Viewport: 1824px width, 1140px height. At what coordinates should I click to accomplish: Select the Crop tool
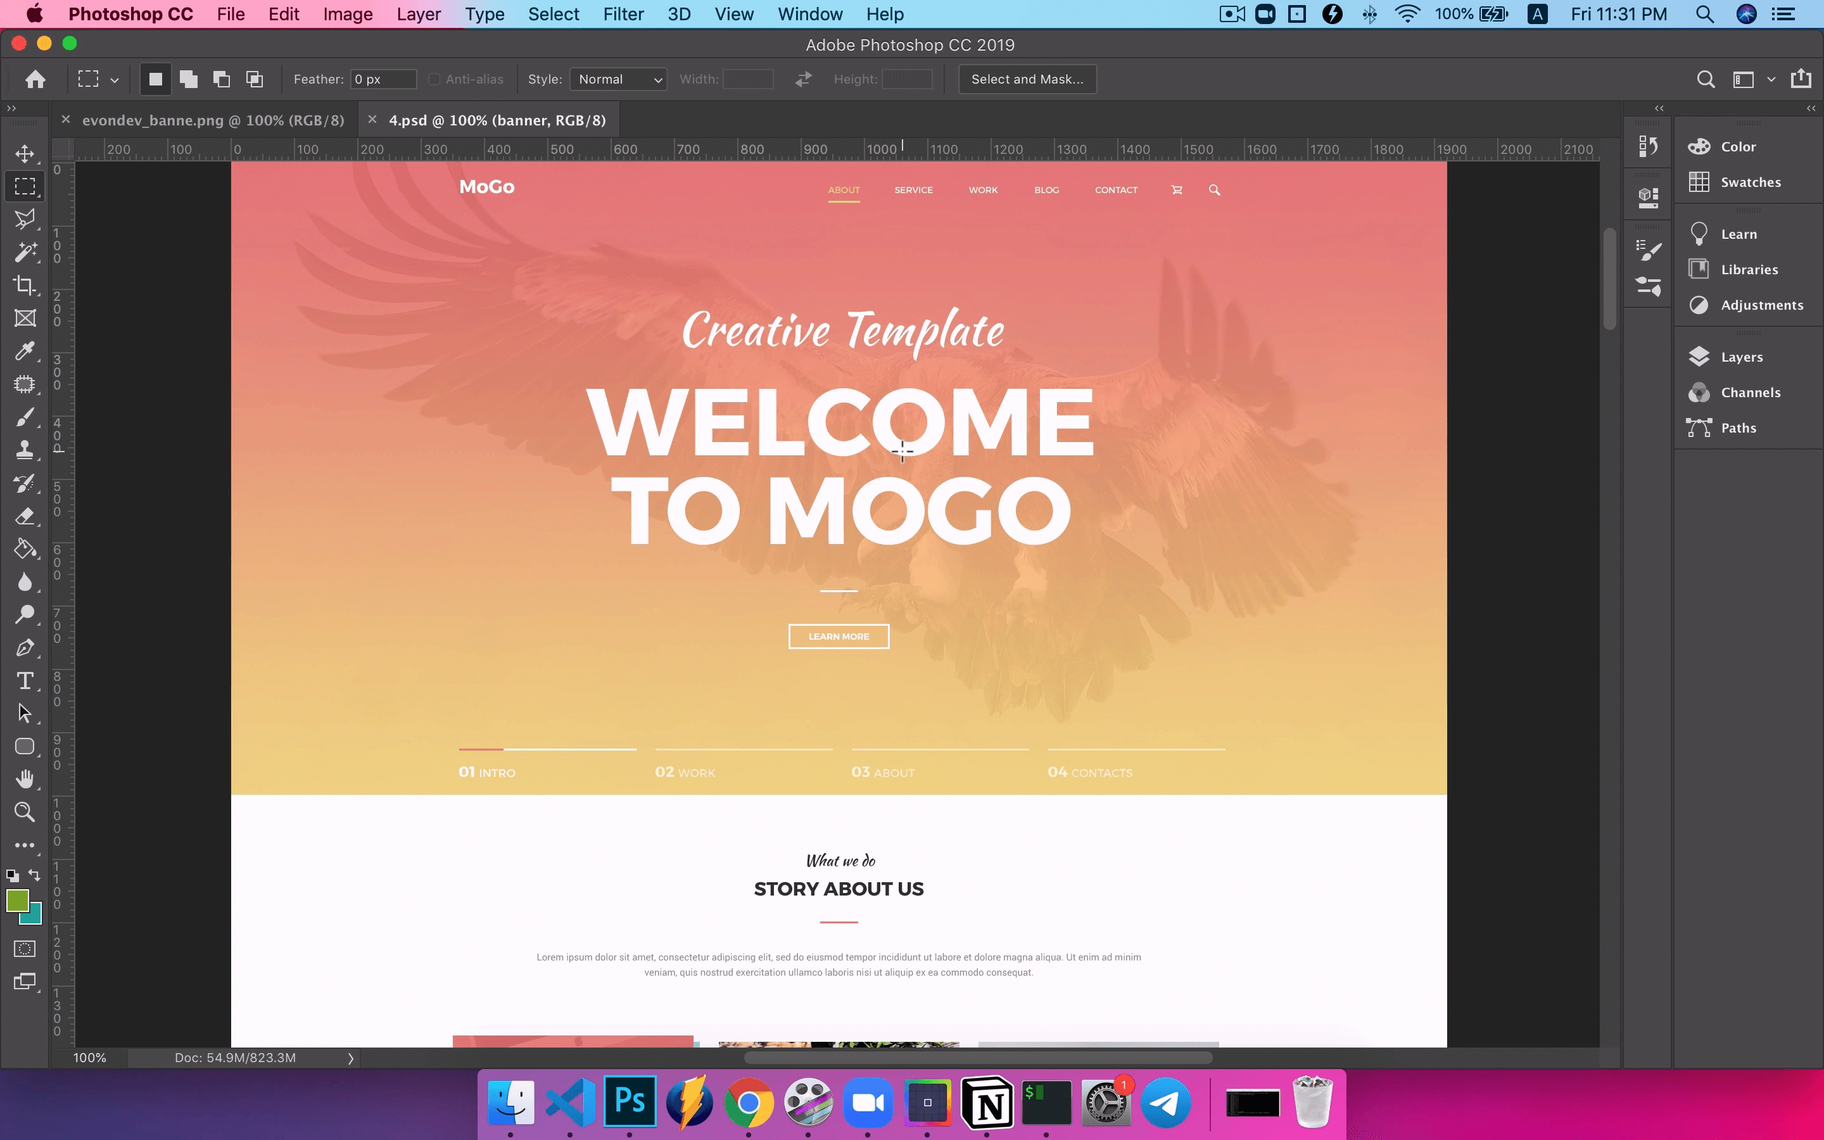coord(24,285)
